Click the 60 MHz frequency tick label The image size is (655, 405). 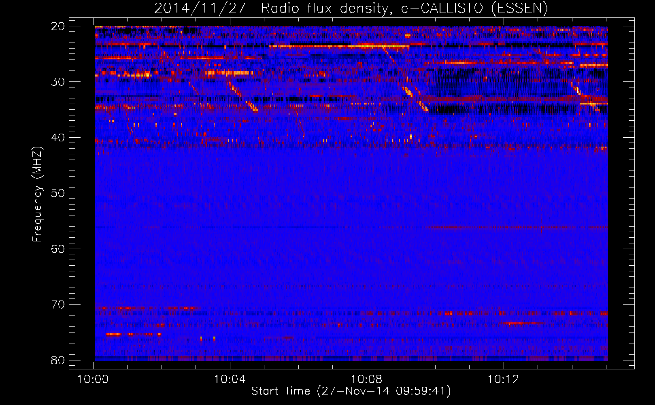[58, 249]
